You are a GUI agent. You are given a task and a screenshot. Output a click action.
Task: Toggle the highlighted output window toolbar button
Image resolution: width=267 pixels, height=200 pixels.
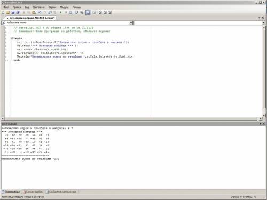[x=88, y=12]
